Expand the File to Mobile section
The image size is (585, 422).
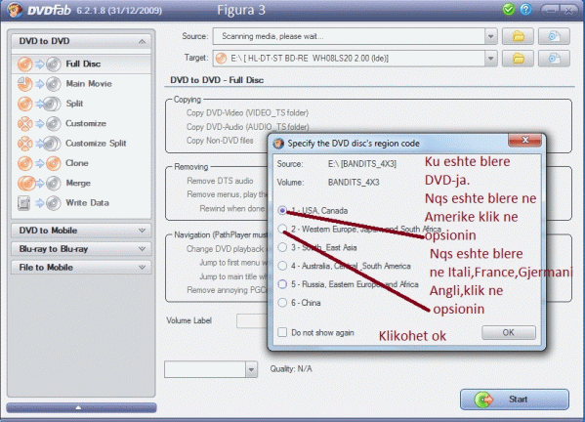click(x=81, y=267)
